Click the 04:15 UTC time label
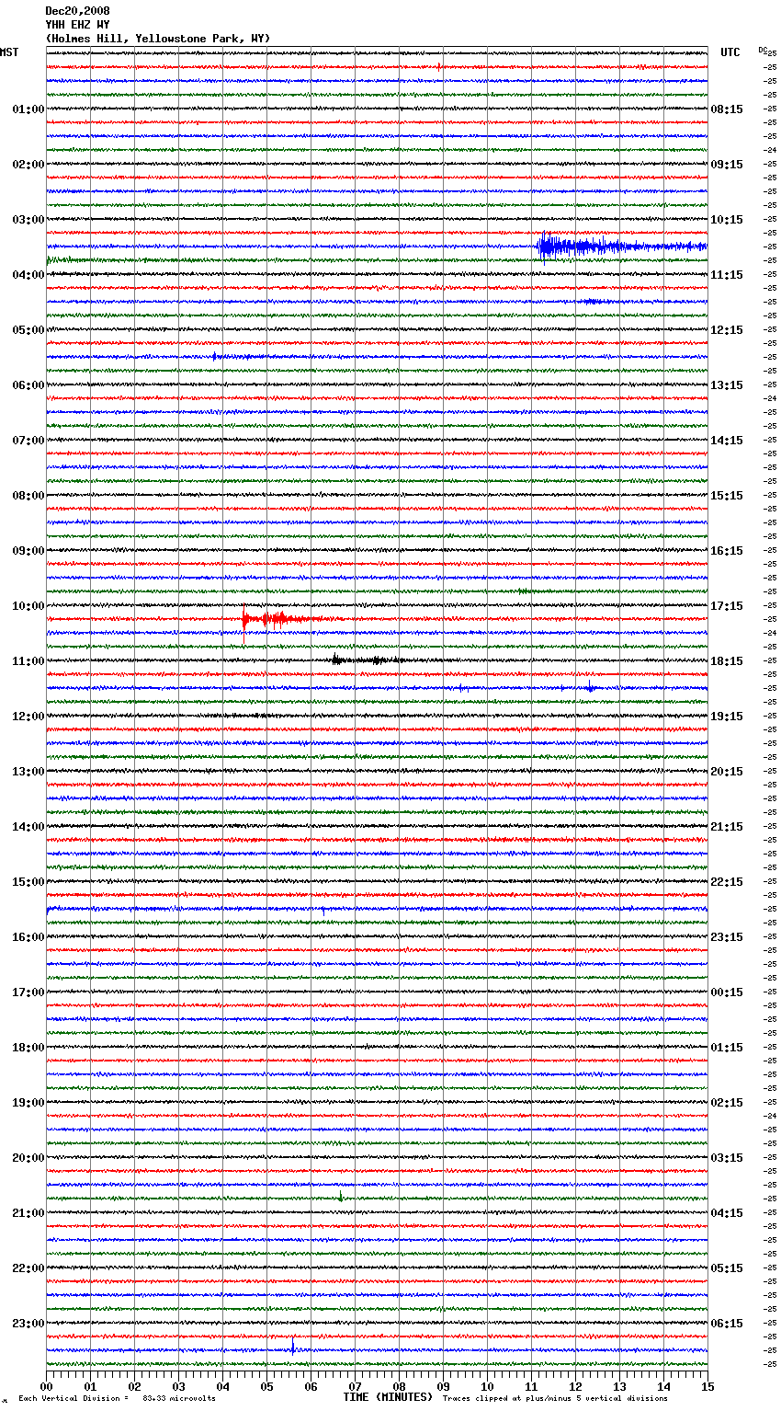 coord(727,1213)
